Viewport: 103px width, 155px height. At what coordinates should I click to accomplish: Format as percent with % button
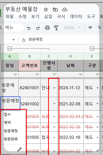click(x=99, y=27)
